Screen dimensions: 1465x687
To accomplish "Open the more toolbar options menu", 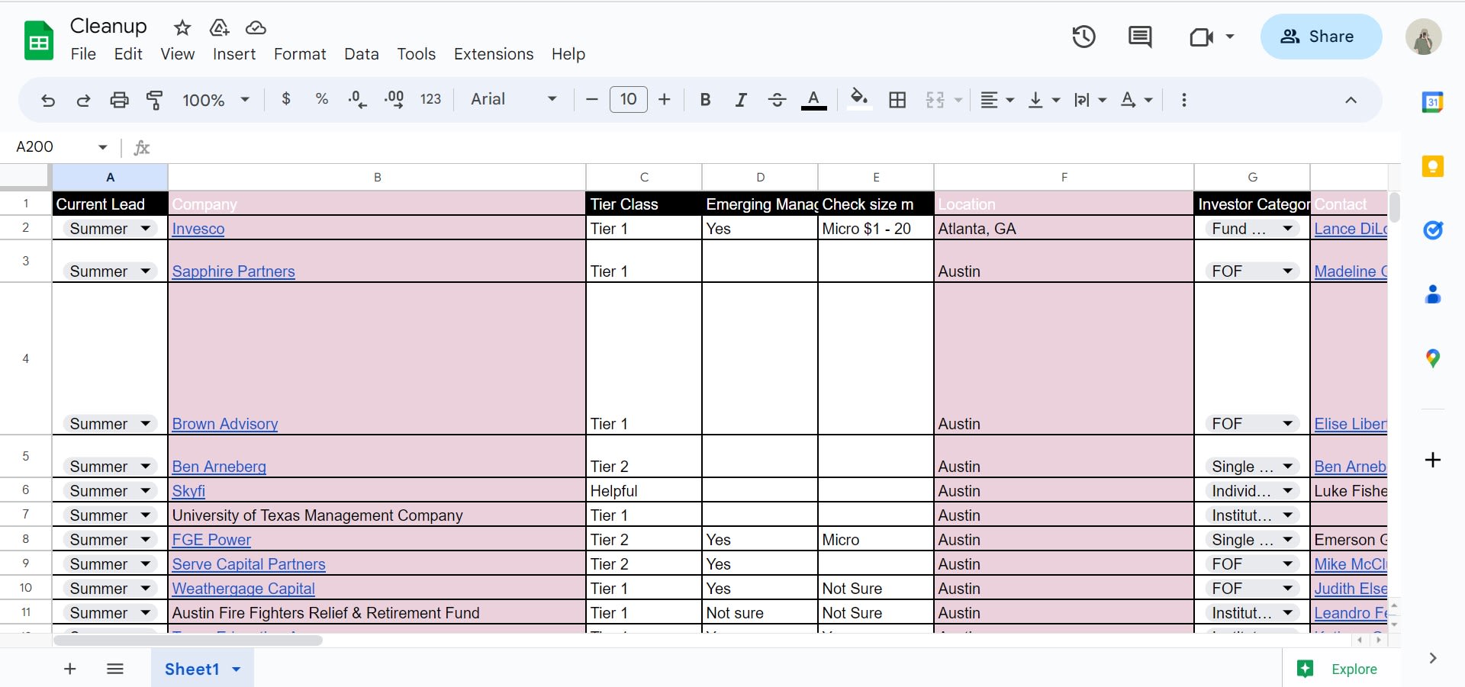I will tap(1183, 100).
